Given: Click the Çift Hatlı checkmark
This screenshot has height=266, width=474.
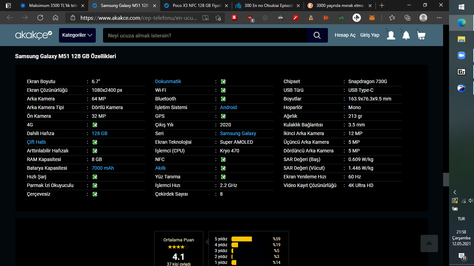Looking at the screenshot, I should coord(95,142).
